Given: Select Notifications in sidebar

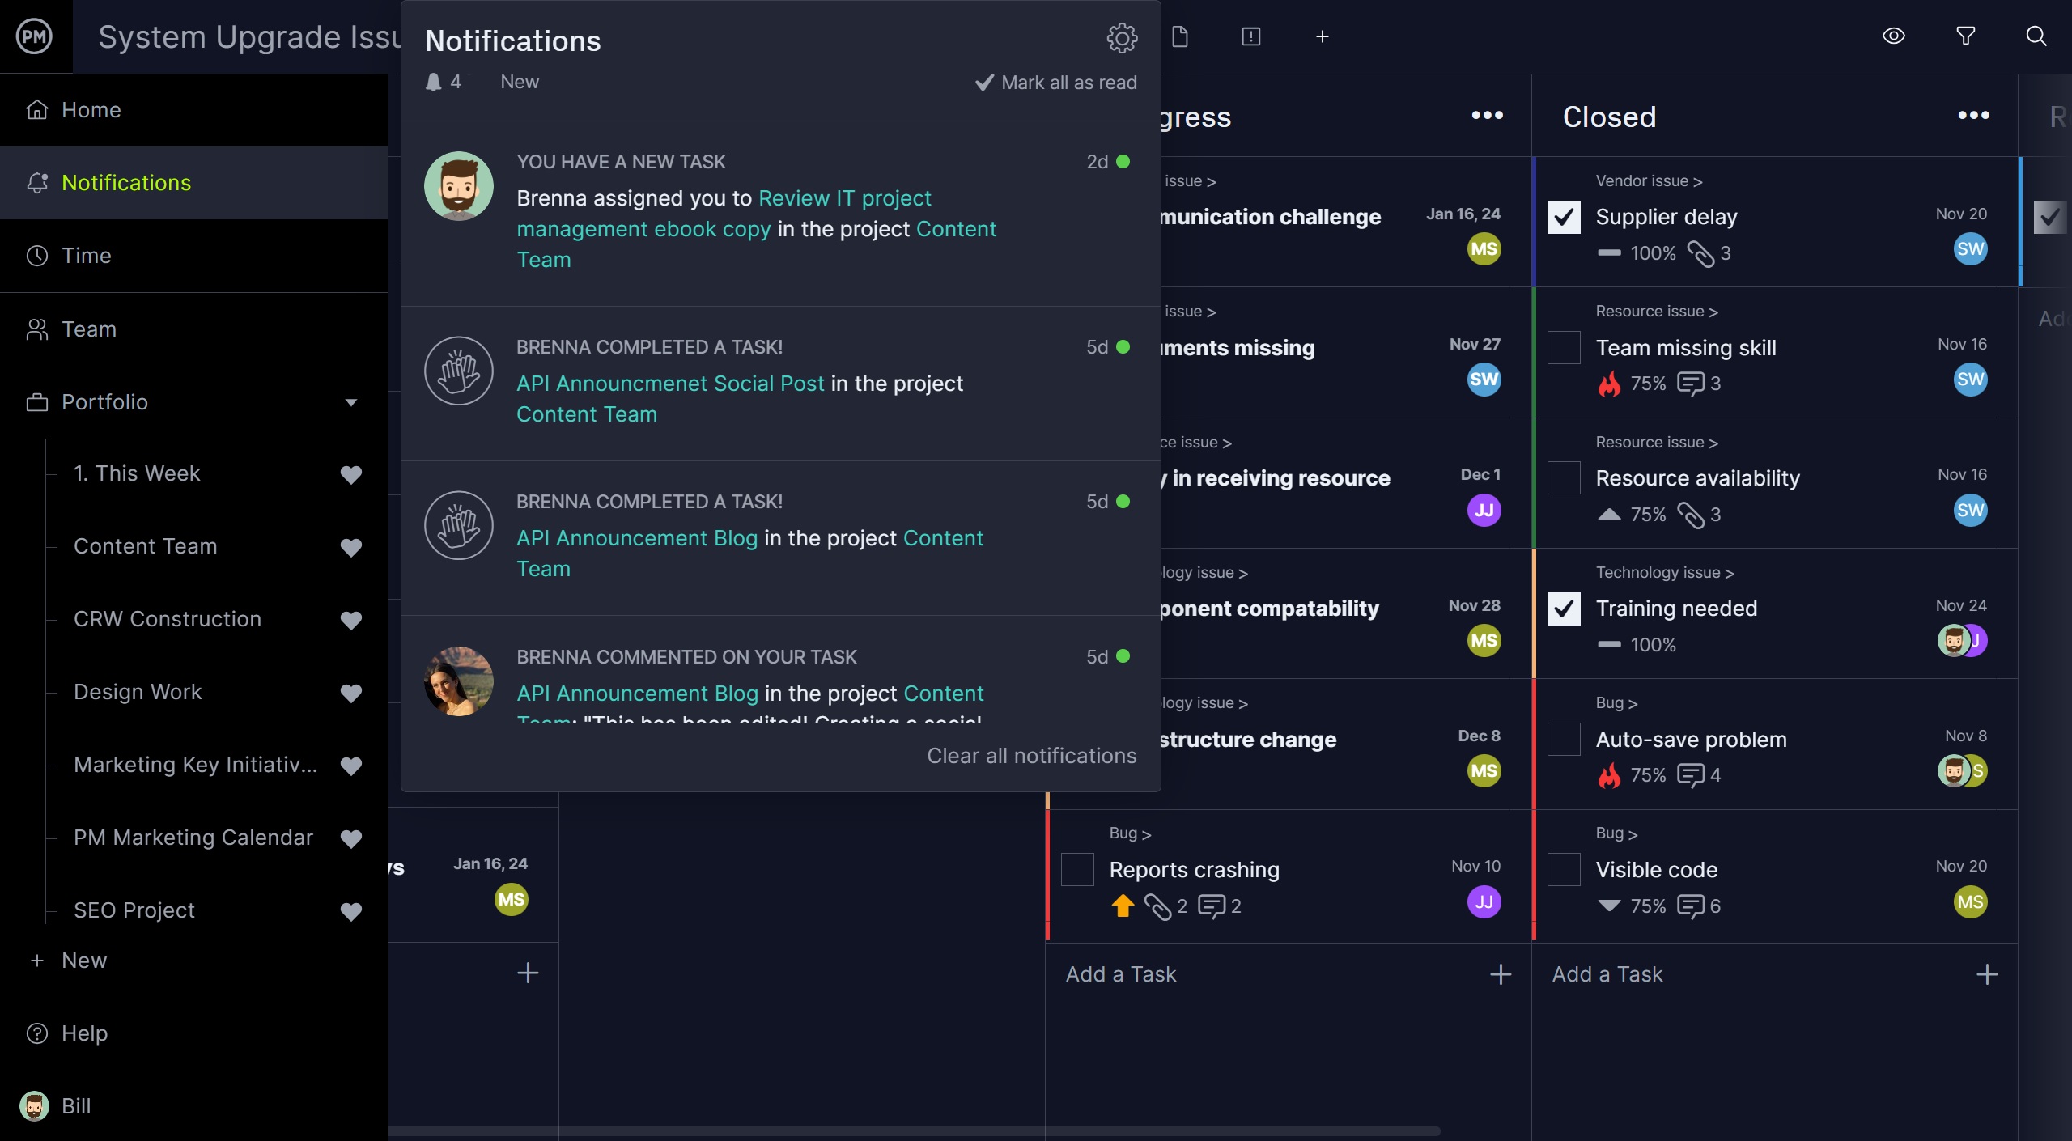Looking at the screenshot, I should [x=194, y=183].
